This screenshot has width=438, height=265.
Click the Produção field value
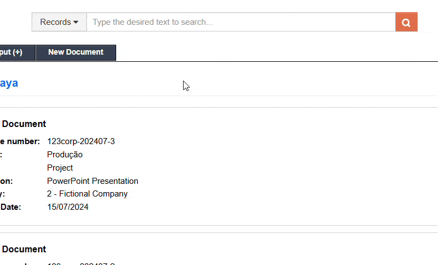click(65, 155)
